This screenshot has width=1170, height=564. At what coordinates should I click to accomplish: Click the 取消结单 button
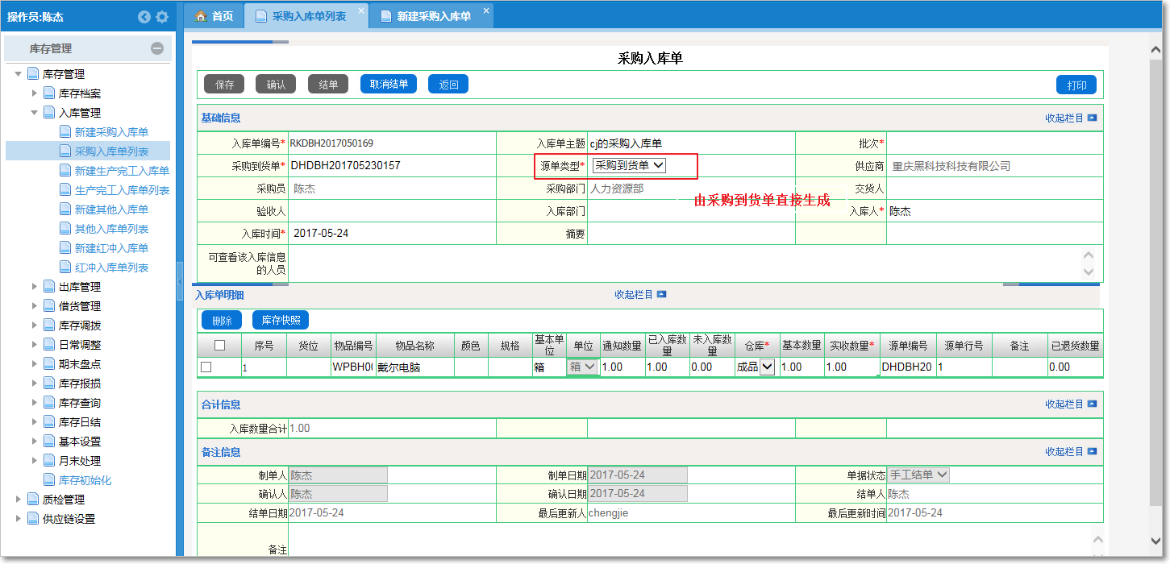(389, 84)
